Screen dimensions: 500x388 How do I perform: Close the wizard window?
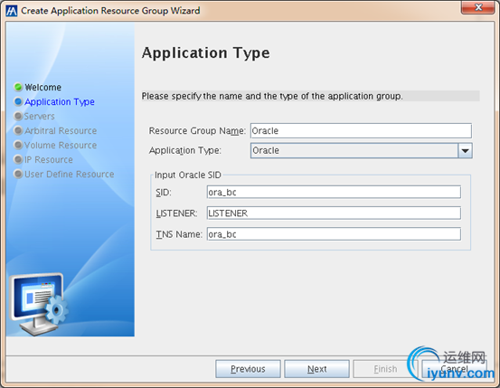[x=477, y=7]
